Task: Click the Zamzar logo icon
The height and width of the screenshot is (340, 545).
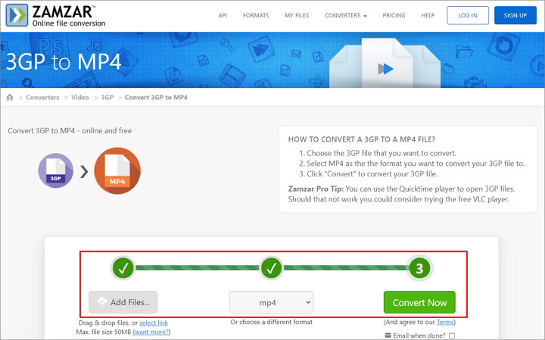Action: pos(17,15)
